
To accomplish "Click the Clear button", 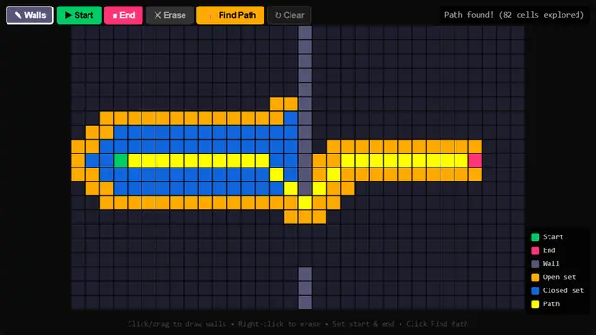I will [290, 15].
